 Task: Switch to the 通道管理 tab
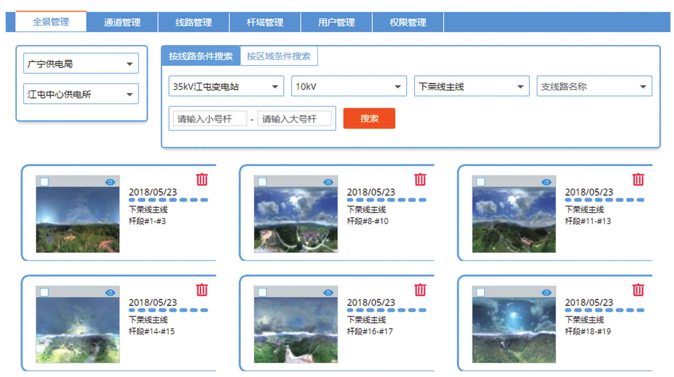(122, 22)
